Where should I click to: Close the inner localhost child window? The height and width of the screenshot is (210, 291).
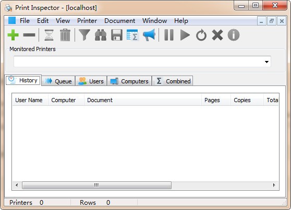click(x=282, y=21)
